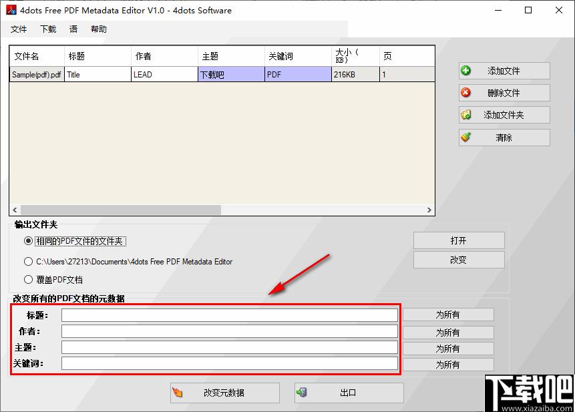Apply keywords to all with 为所有
The image size is (575, 412).
[448, 365]
